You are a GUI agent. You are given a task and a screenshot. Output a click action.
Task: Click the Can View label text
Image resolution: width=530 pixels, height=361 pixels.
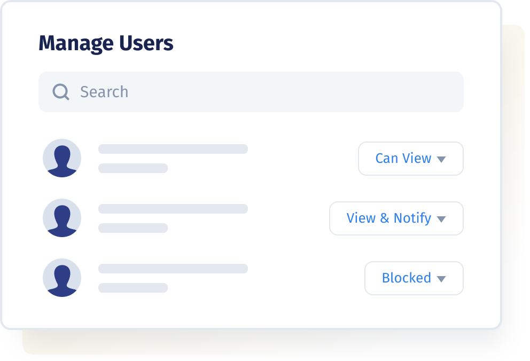pos(403,159)
